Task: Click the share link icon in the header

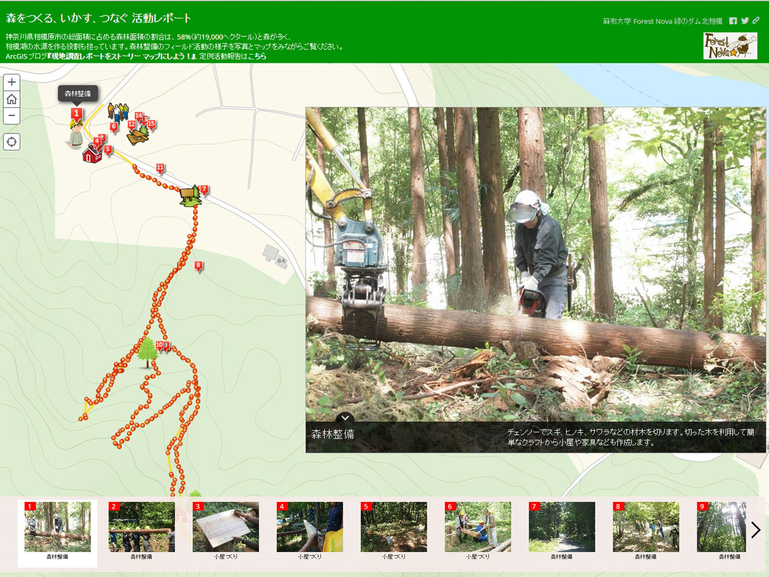Action: (755, 21)
